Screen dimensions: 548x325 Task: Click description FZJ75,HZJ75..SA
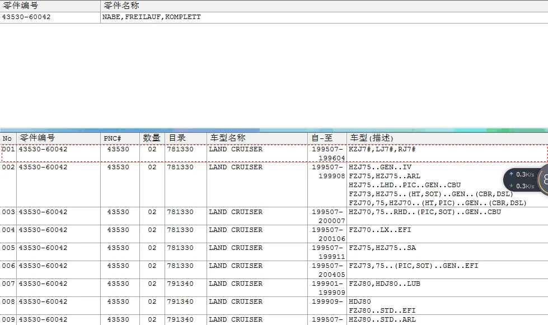pyautogui.click(x=382, y=248)
